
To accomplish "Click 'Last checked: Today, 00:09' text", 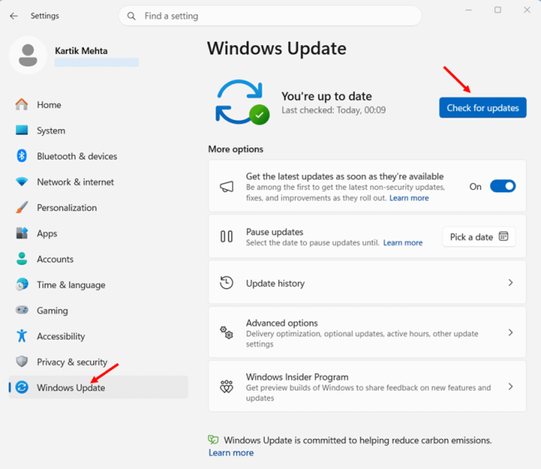I will 333,110.
